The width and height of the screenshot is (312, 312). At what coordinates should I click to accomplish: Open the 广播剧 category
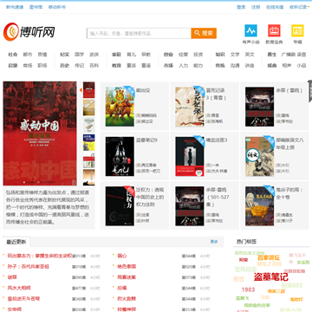pyautogui.click(x=289, y=55)
